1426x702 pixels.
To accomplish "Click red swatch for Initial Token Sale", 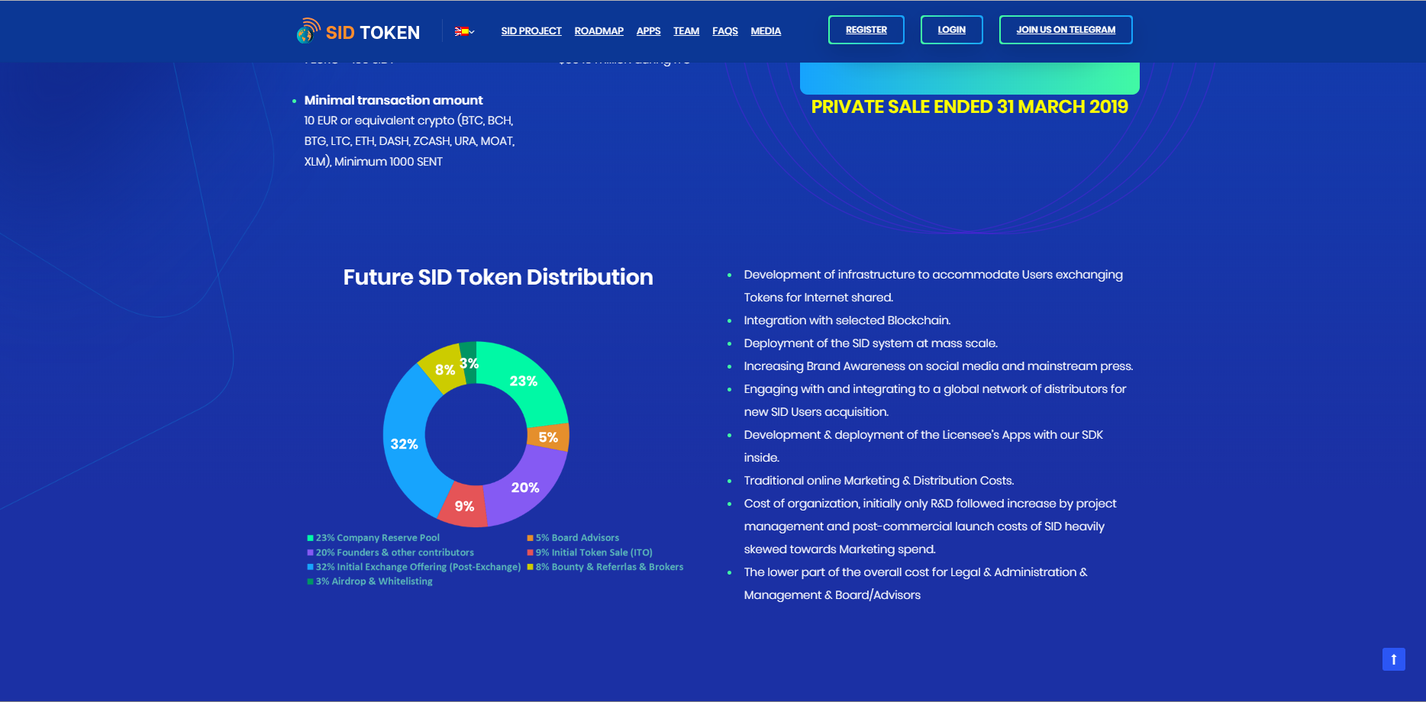I will (x=531, y=552).
